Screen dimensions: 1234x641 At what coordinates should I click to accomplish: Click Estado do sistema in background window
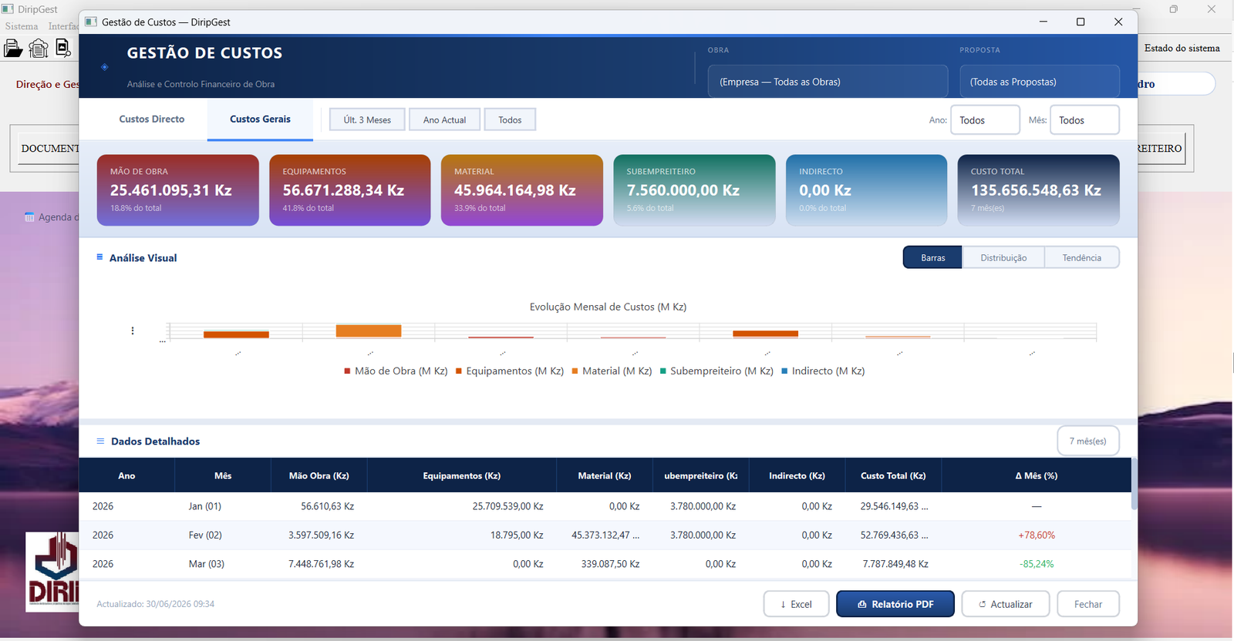1182,48
